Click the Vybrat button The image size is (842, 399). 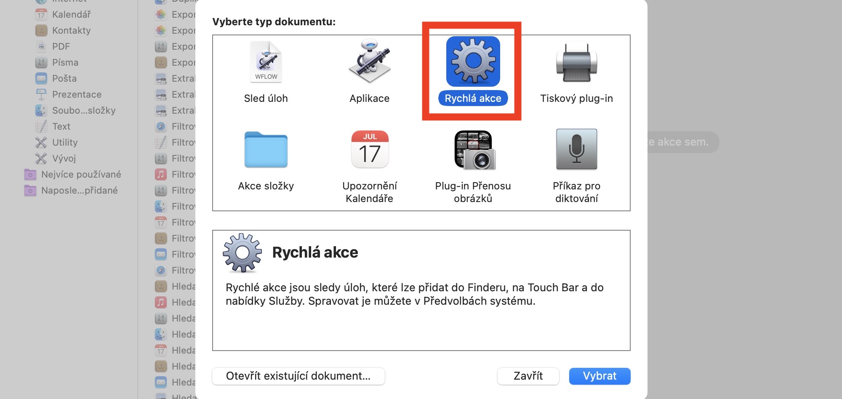pos(600,376)
